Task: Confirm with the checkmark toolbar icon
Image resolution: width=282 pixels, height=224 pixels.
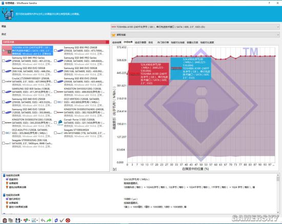Action: tap(62, 220)
